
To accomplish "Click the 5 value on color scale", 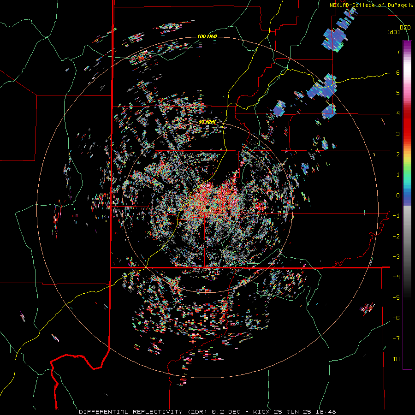I will tap(398, 93).
